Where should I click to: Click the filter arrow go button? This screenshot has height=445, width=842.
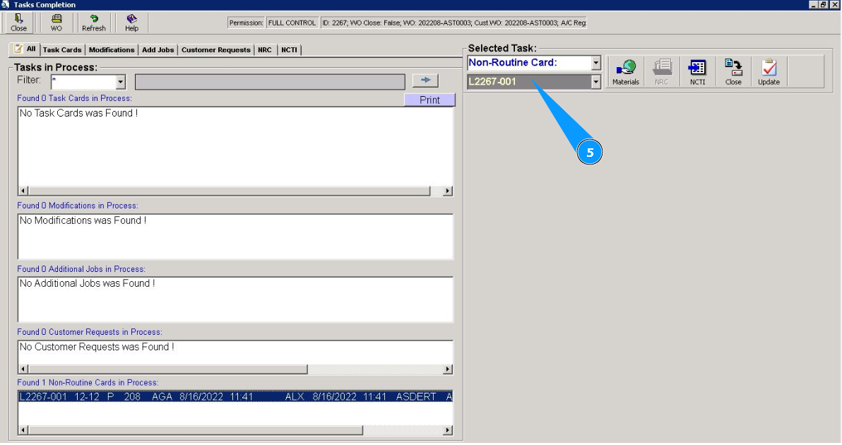pyautogui.click(x=425, y=80)
